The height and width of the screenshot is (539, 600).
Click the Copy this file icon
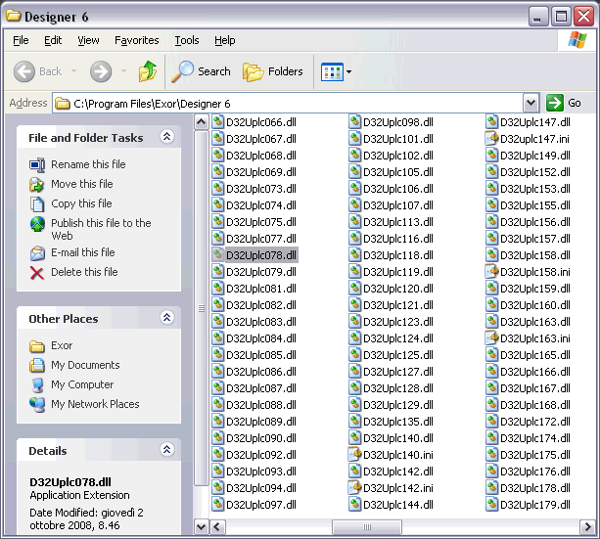click(37, 203)
